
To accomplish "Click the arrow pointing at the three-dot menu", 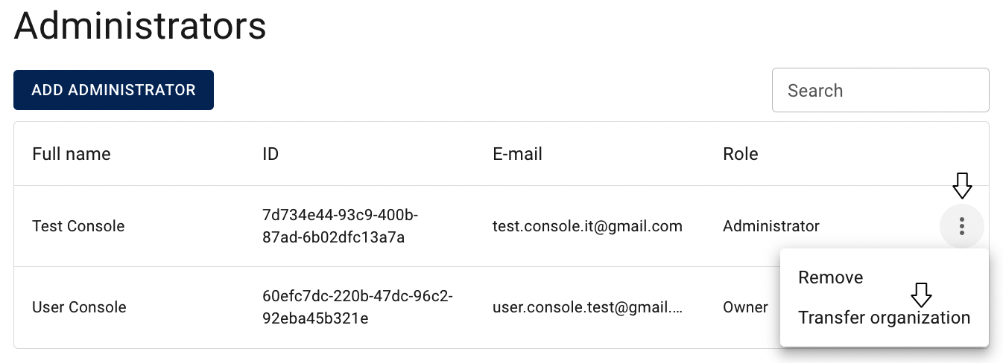I will 962,185.
